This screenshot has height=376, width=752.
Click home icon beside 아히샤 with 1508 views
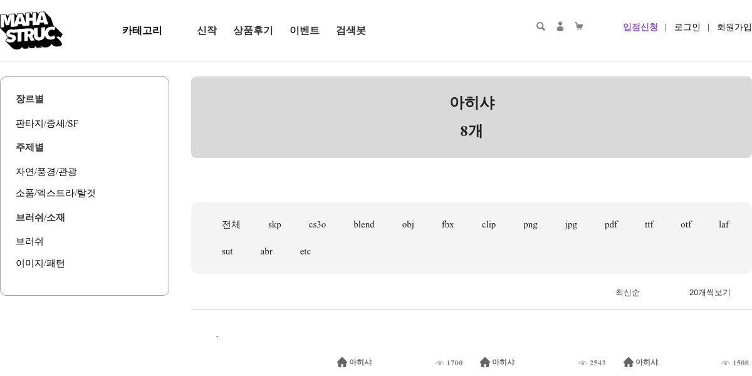click(x=629, y=362)
